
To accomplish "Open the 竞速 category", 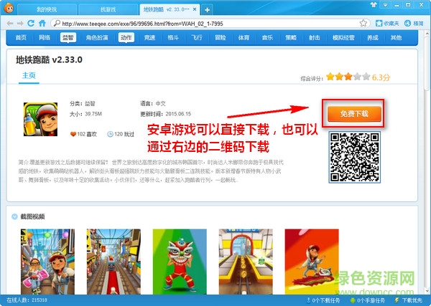I will [150, 37].
